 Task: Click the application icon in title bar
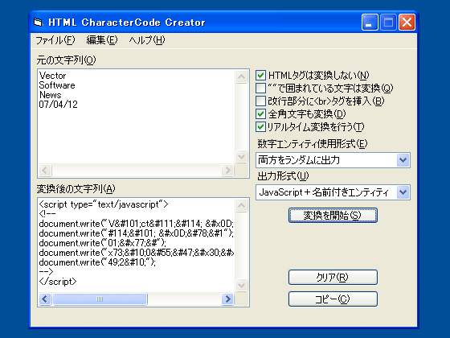(x=39, y=23)
